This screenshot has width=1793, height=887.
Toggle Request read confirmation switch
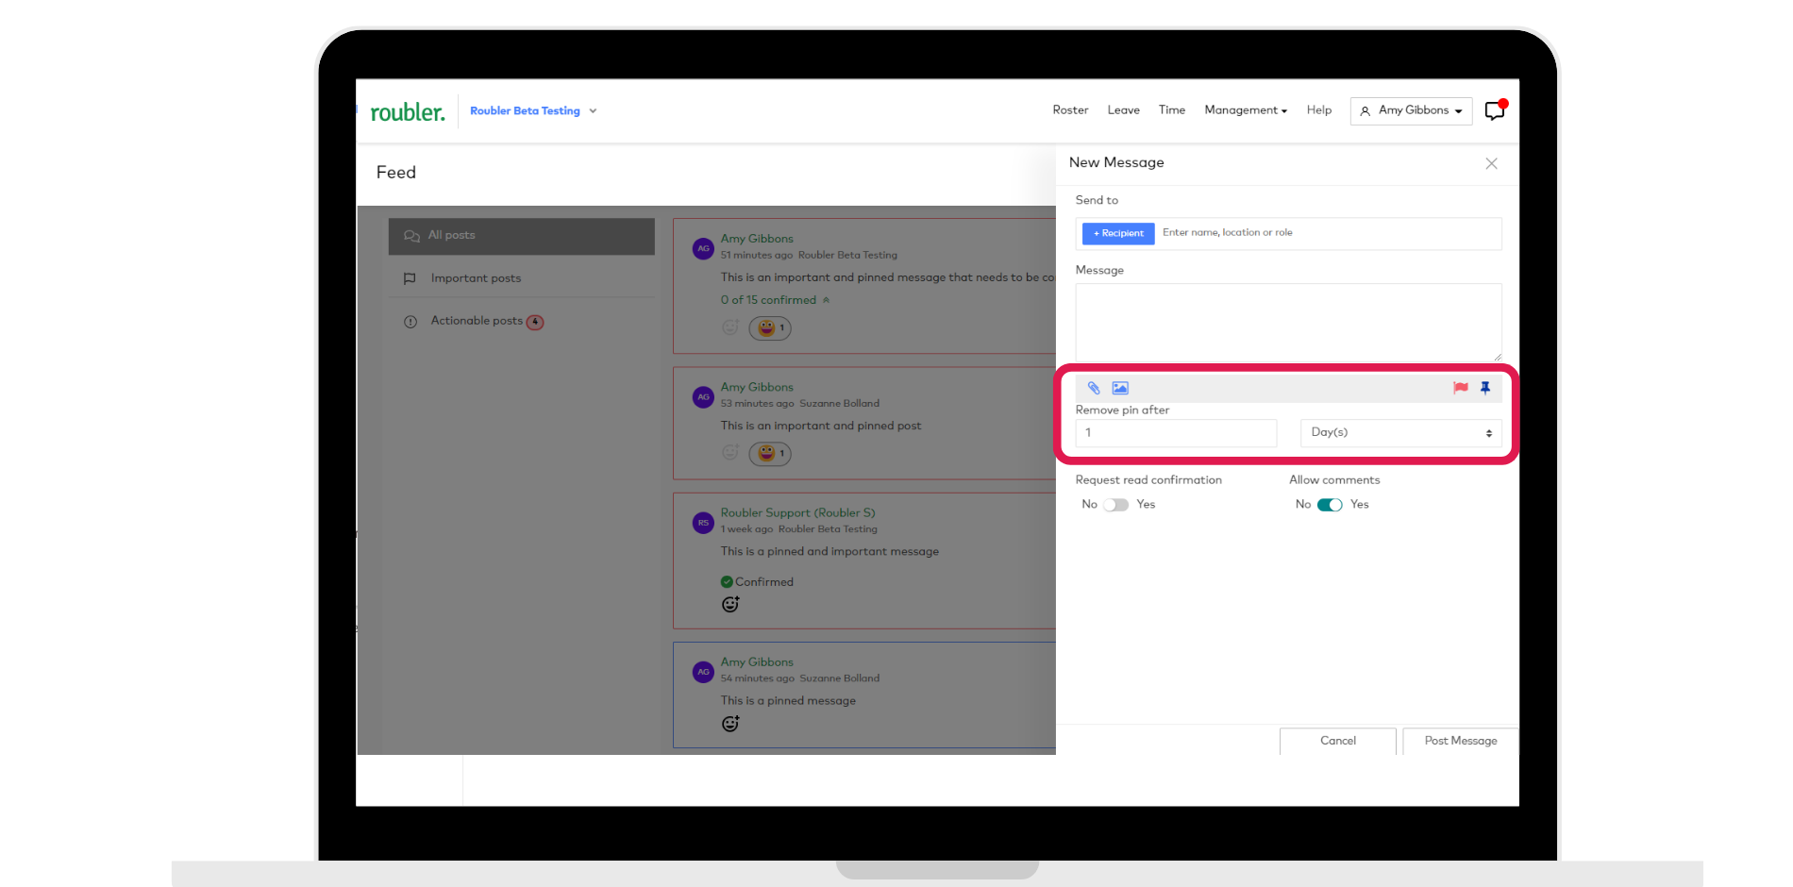point(1116,505)
